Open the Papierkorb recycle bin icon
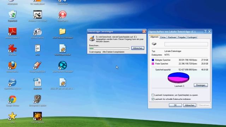This screenshot has width=226, height=127. pyautogui.click(x=13, y=14)
